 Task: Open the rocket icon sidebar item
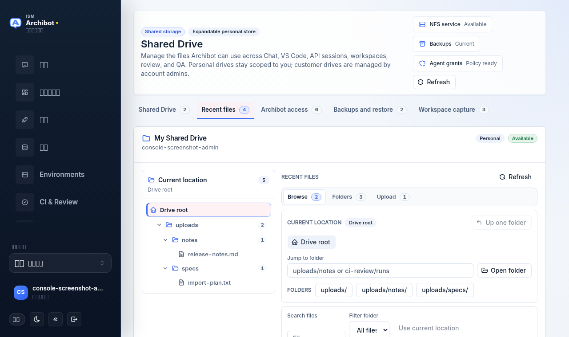click(x=25, y=120)
